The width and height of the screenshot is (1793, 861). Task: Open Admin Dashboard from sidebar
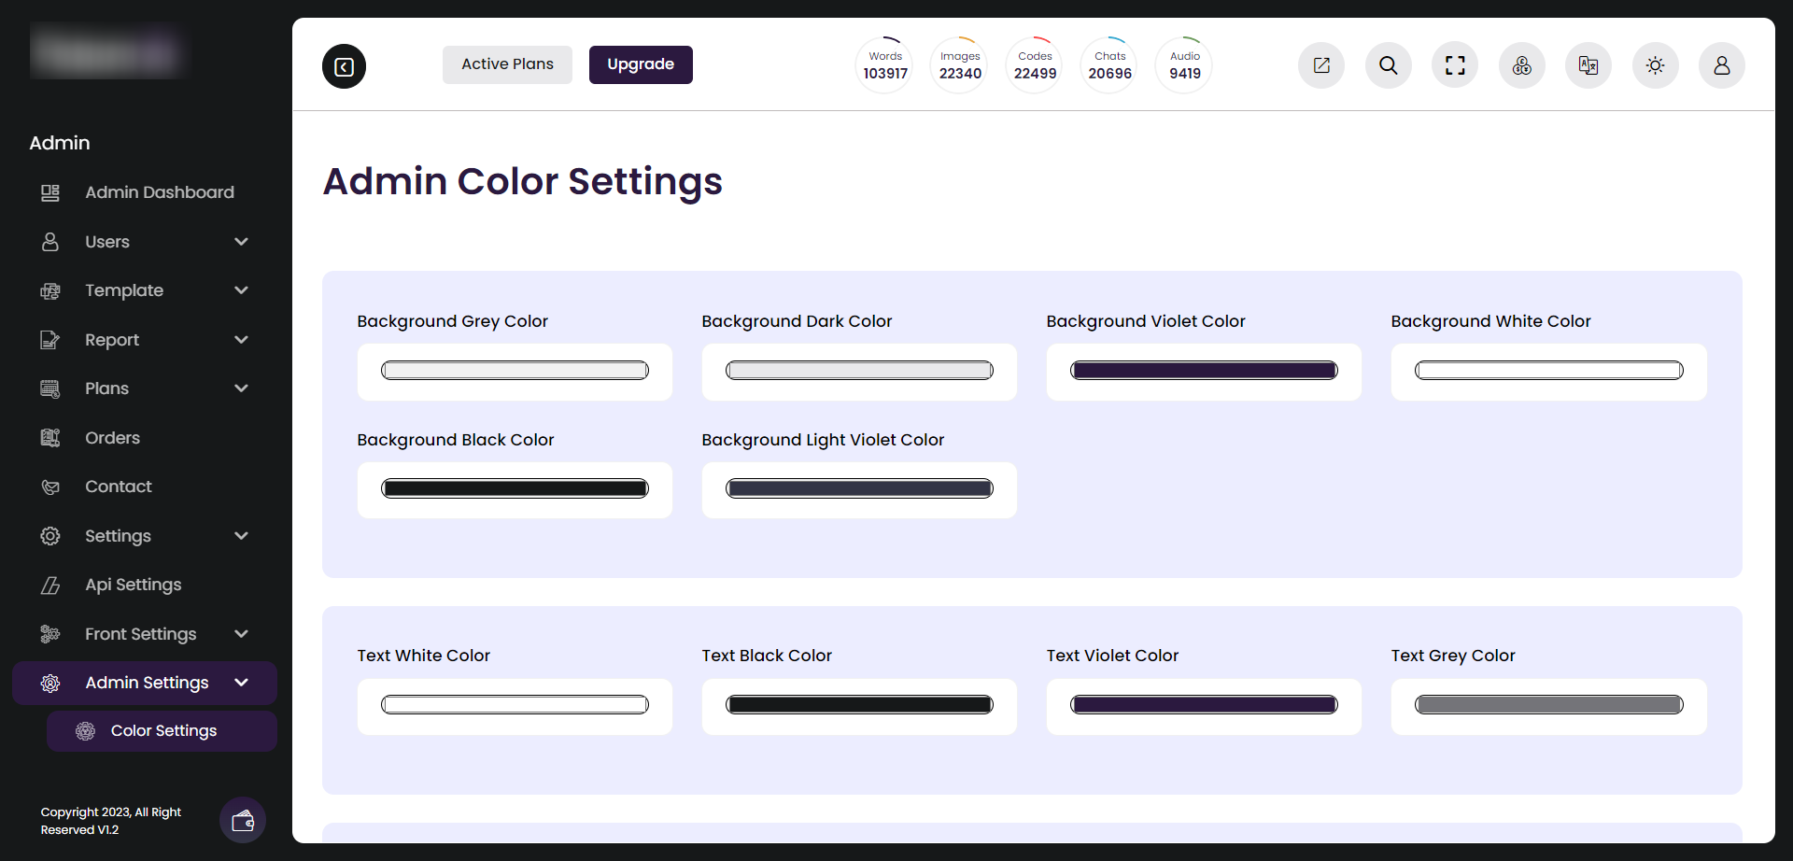(x=159, y=192)
